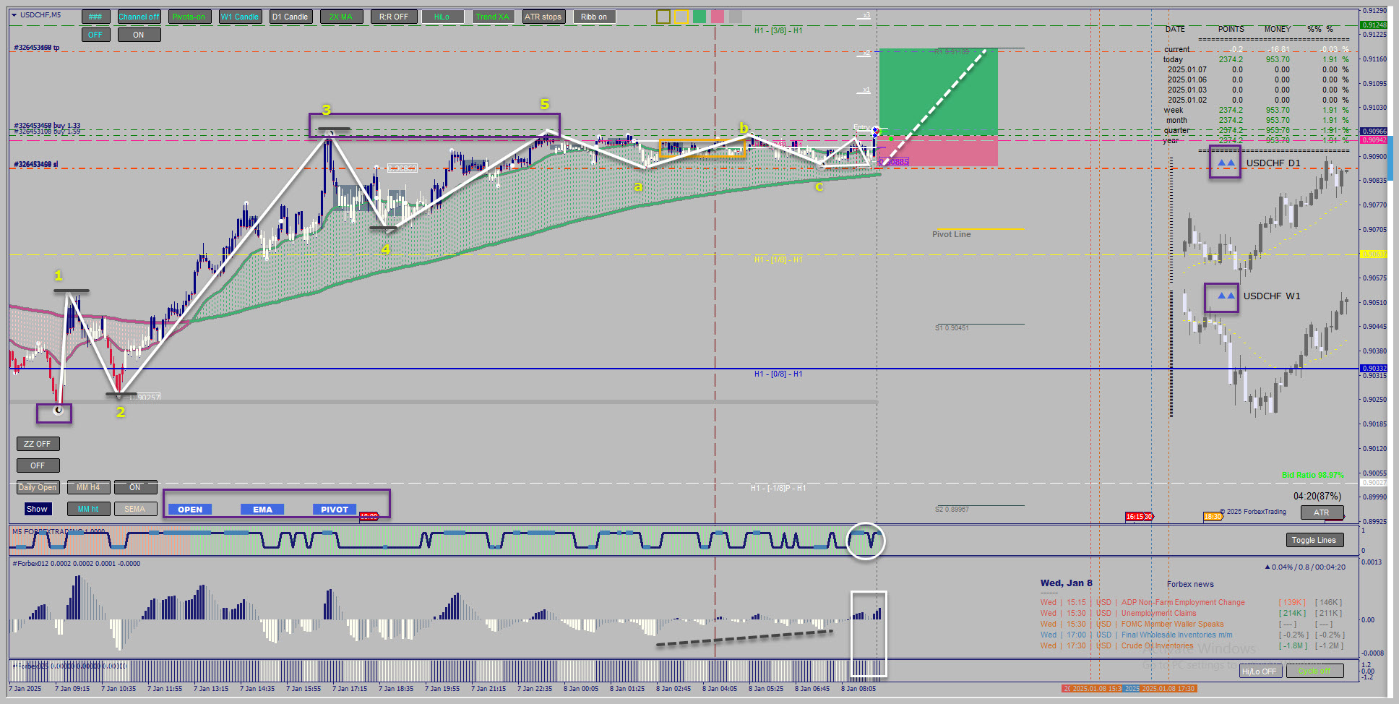
Task: Toggle the Pivots-on button
Action: [x=189, y=17]
